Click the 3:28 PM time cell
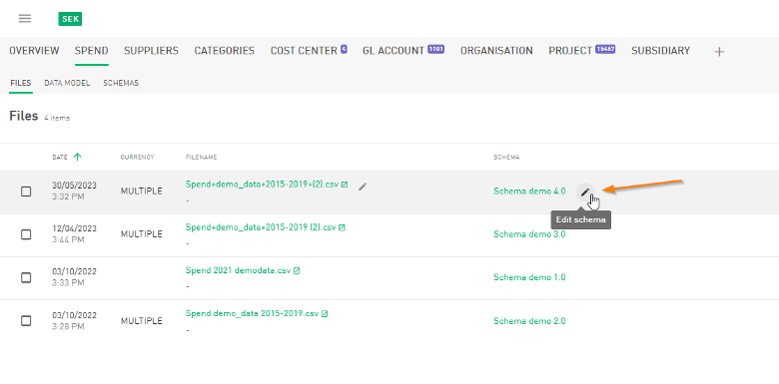This screenshot has width=779, height=384. pos(68,326)
